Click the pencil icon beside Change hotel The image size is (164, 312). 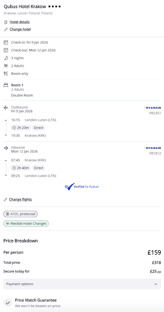tap(6, 30)
